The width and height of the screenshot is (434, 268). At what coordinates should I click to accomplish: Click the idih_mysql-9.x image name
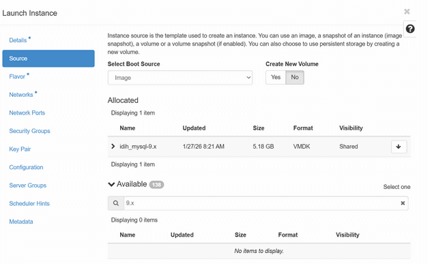click(138, 147)
